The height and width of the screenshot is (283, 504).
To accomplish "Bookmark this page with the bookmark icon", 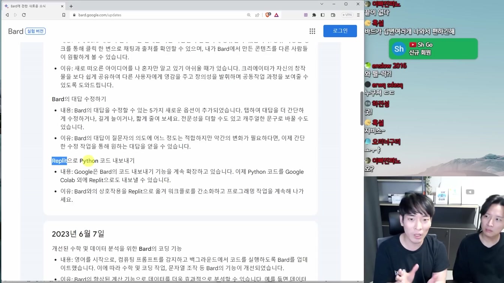I will coord(64,15).
